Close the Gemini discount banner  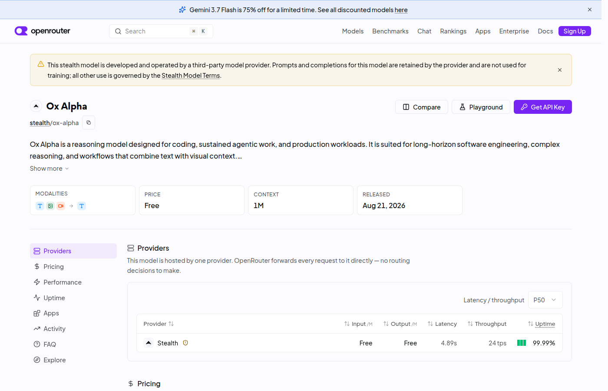590,10
